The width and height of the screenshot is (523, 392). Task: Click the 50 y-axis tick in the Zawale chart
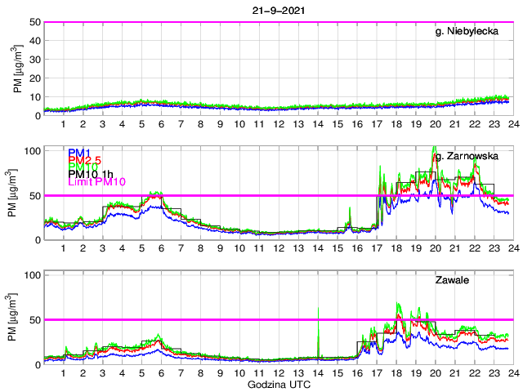pos(34,319)
